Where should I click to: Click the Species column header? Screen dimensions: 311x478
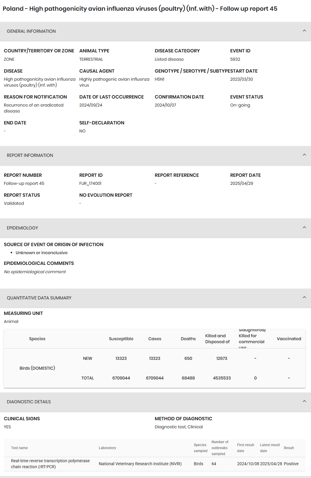coord(37,339)
